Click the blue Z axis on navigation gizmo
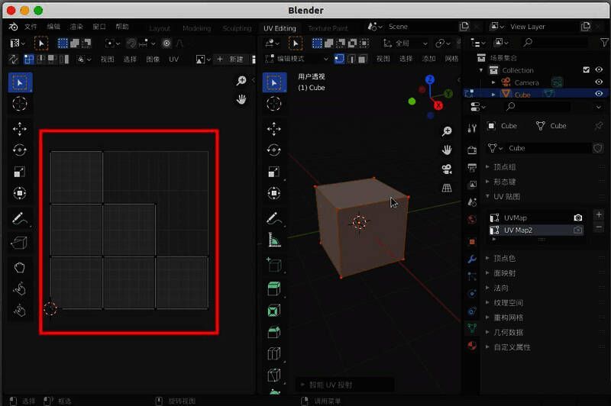 tap(429, 79)
